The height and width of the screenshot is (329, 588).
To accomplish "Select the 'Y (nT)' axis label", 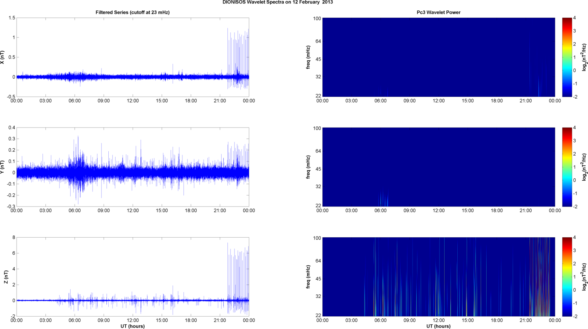I will pyautogui.click(x=3, y=167).
